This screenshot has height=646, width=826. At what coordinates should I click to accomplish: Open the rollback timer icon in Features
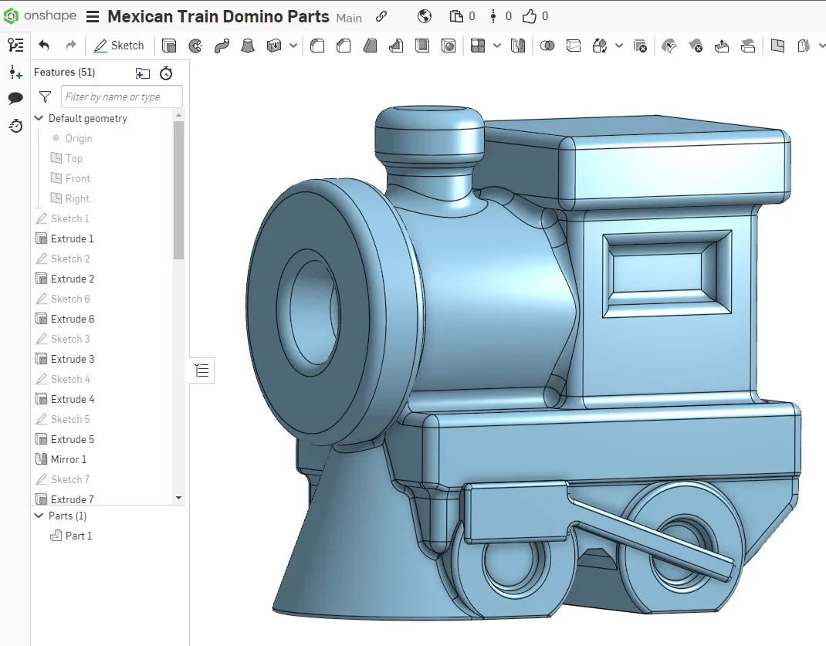click(x=166, y=73)
